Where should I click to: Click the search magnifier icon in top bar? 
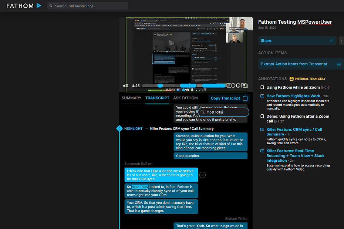tap(51, 6)
